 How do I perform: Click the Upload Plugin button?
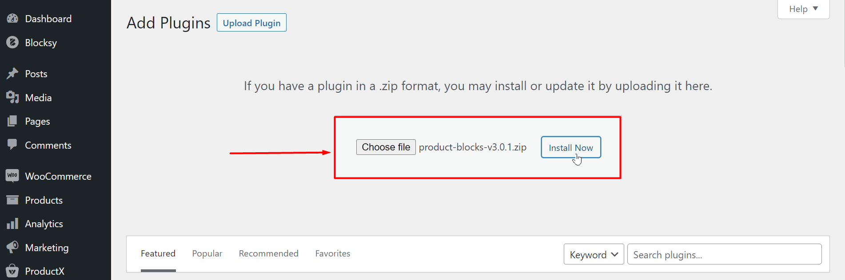251,23
